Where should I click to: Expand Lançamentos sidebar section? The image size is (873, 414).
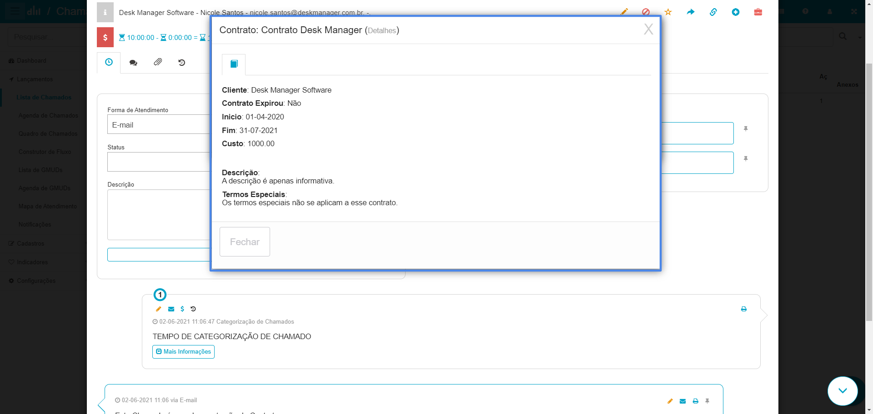click(x=35, y=79)
